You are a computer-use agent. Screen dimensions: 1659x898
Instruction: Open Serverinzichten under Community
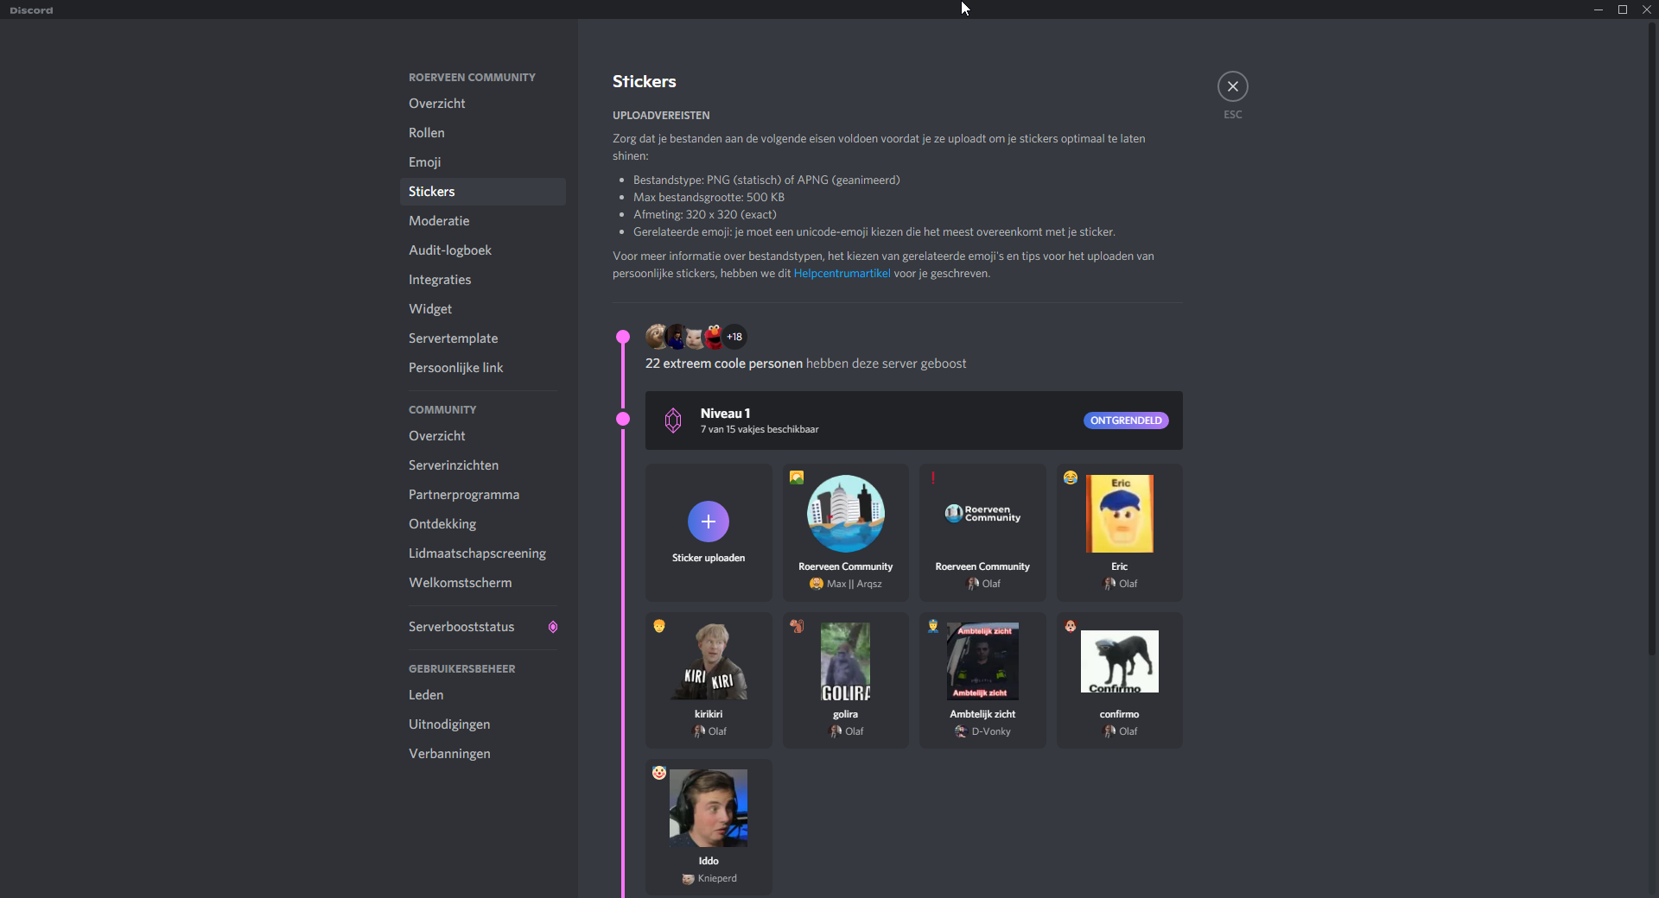coord(453,465)
